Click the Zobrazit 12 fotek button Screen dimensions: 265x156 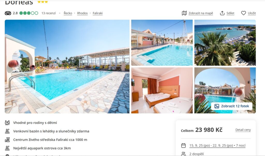232,106
